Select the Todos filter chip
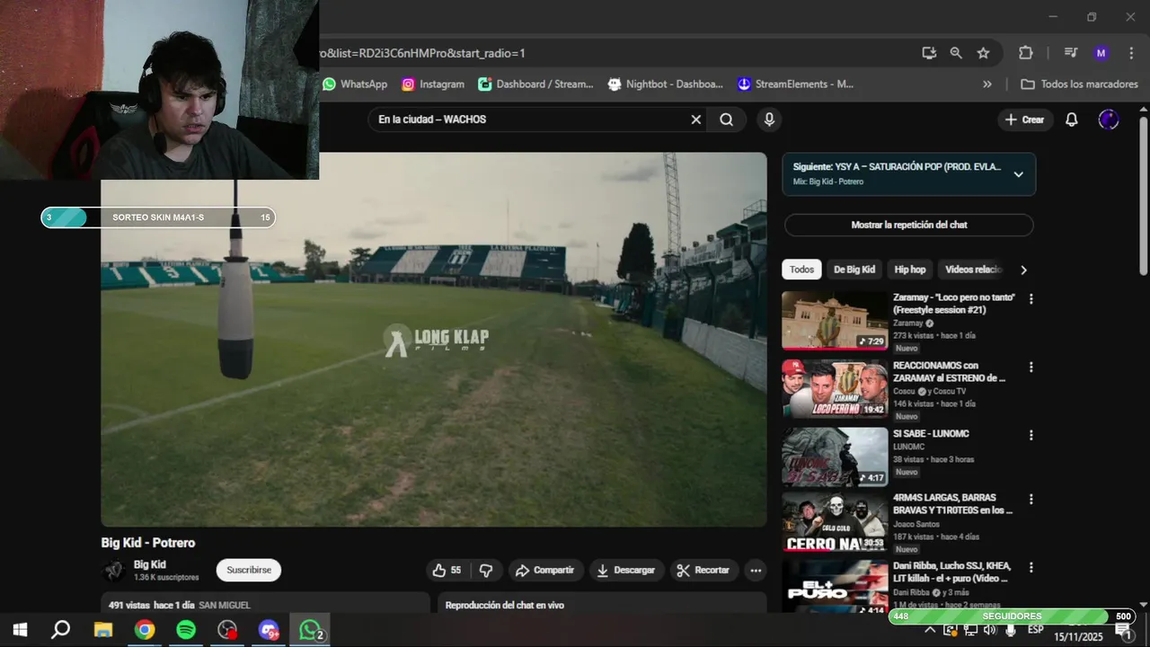This screenshot has width=1150, height=647. (x=801, y=270)
